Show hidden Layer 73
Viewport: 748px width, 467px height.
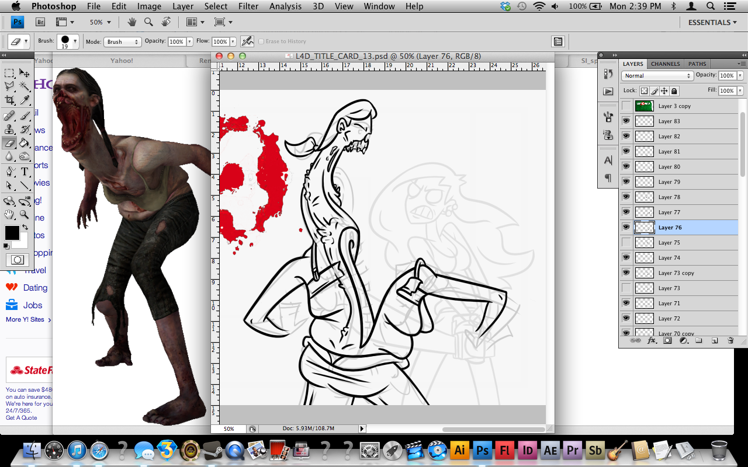tap(626, 288)
